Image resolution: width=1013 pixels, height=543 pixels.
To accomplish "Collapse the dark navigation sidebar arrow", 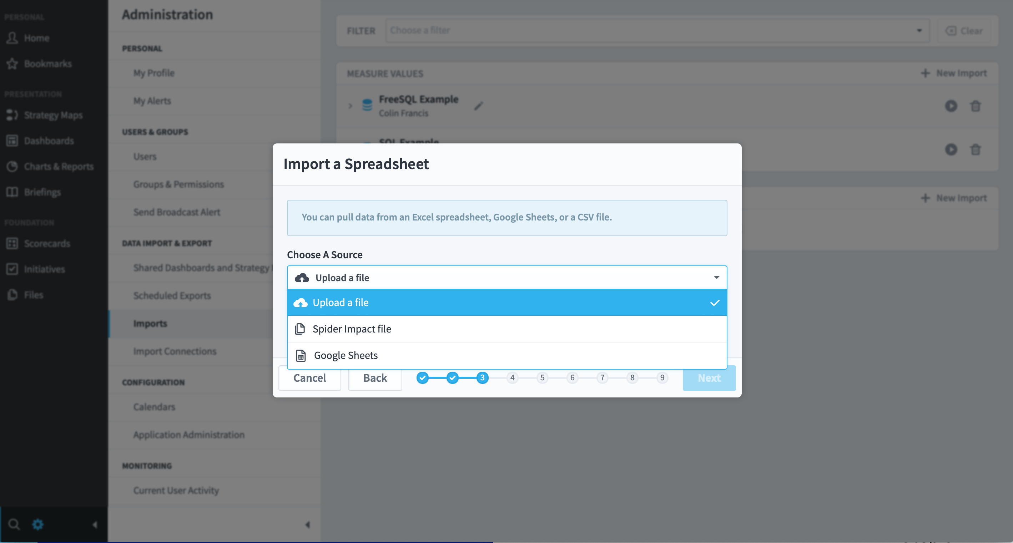I will (x=95, y=524).
